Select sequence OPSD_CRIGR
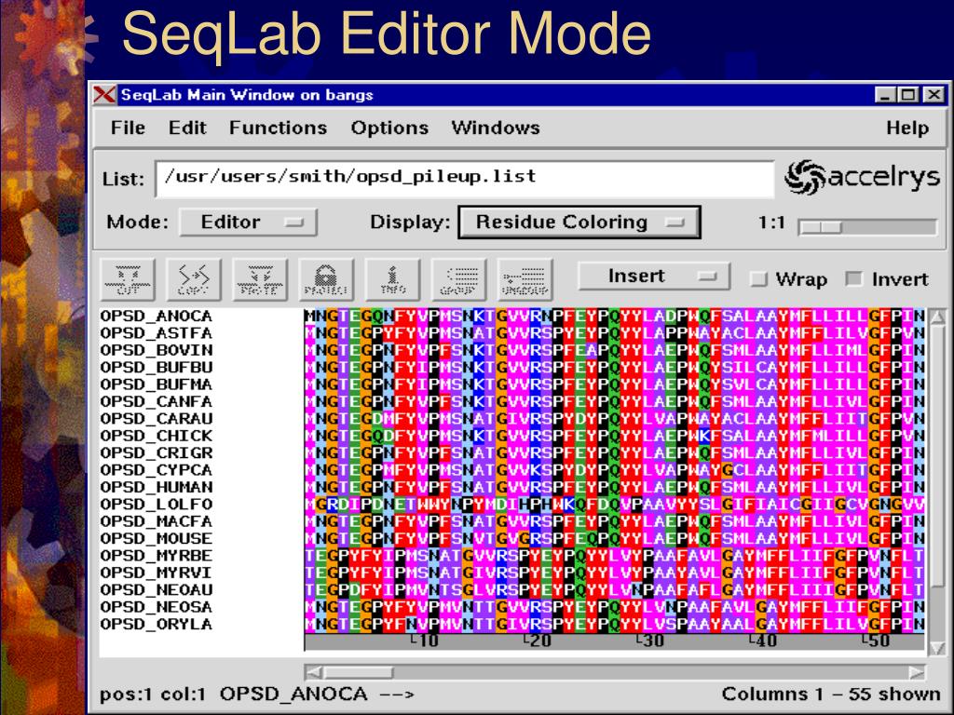Screen dimensions: 954x715 pos(157,453)
